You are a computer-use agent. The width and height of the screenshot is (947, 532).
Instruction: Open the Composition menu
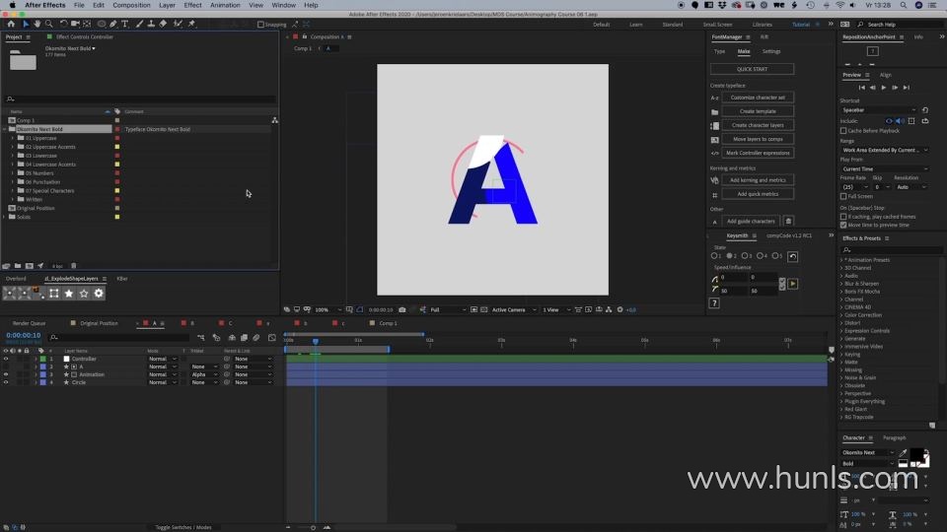tap(131, 5)
